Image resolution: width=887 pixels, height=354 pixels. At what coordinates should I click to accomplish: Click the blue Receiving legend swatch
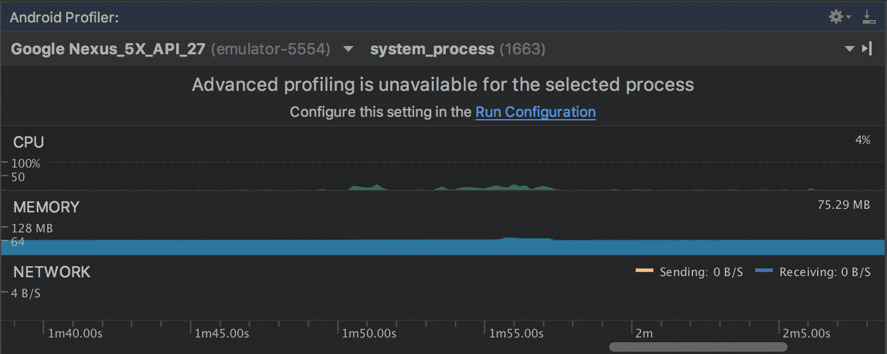pyautogui.click(x=764, y=271)
